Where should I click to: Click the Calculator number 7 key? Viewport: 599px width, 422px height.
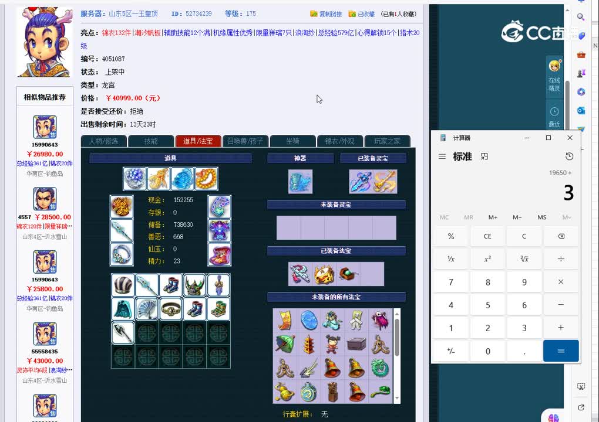(x=451, y=282)
